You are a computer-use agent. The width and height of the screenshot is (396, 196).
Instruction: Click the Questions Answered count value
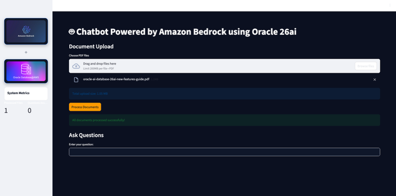(29, 111)
